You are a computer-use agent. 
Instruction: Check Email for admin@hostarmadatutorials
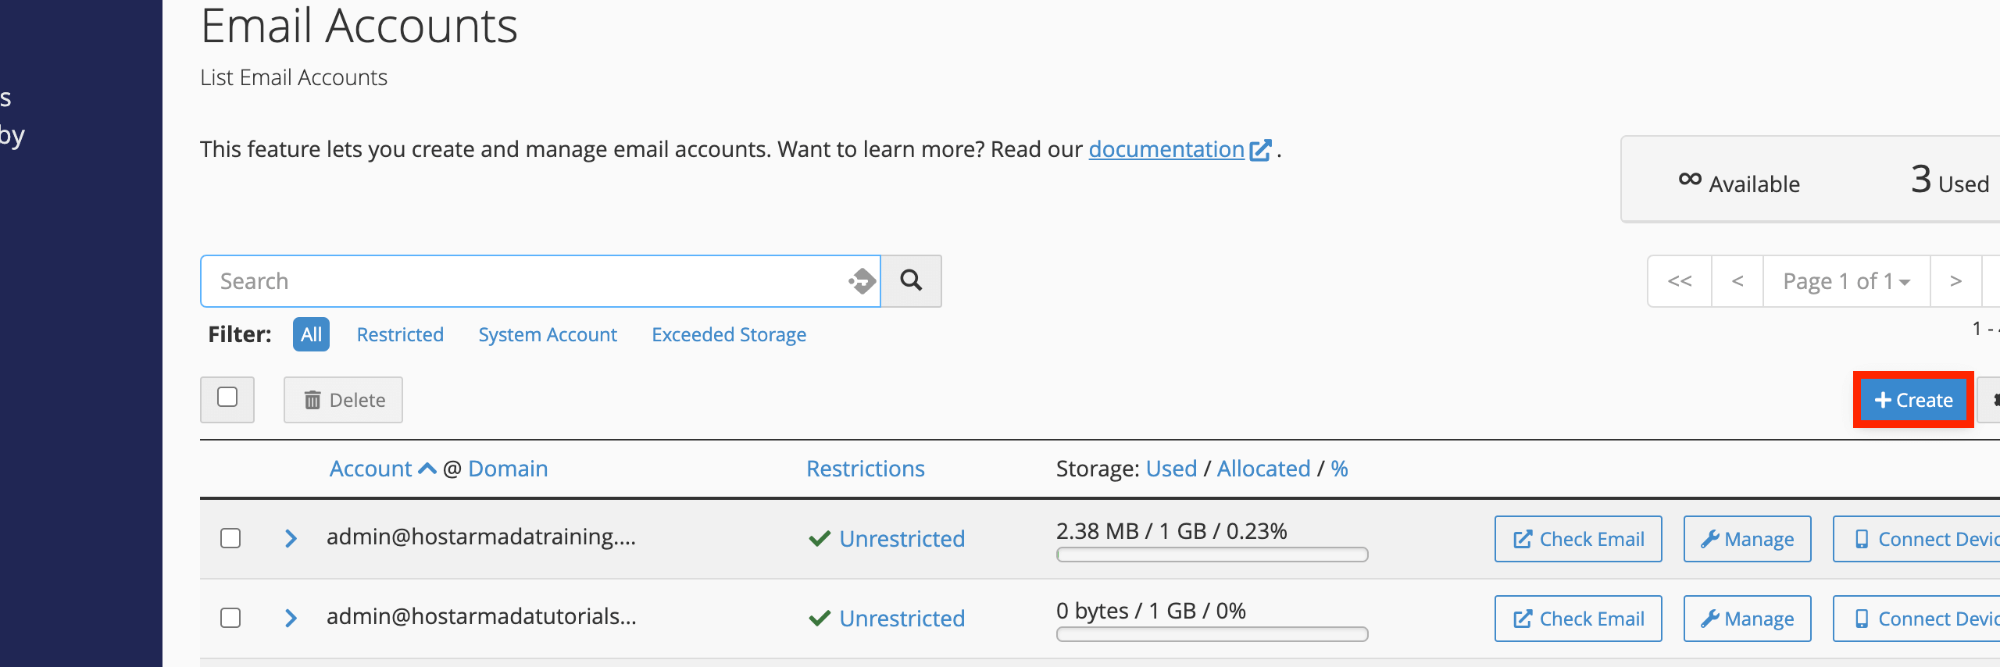click(x=1578, y=619)
